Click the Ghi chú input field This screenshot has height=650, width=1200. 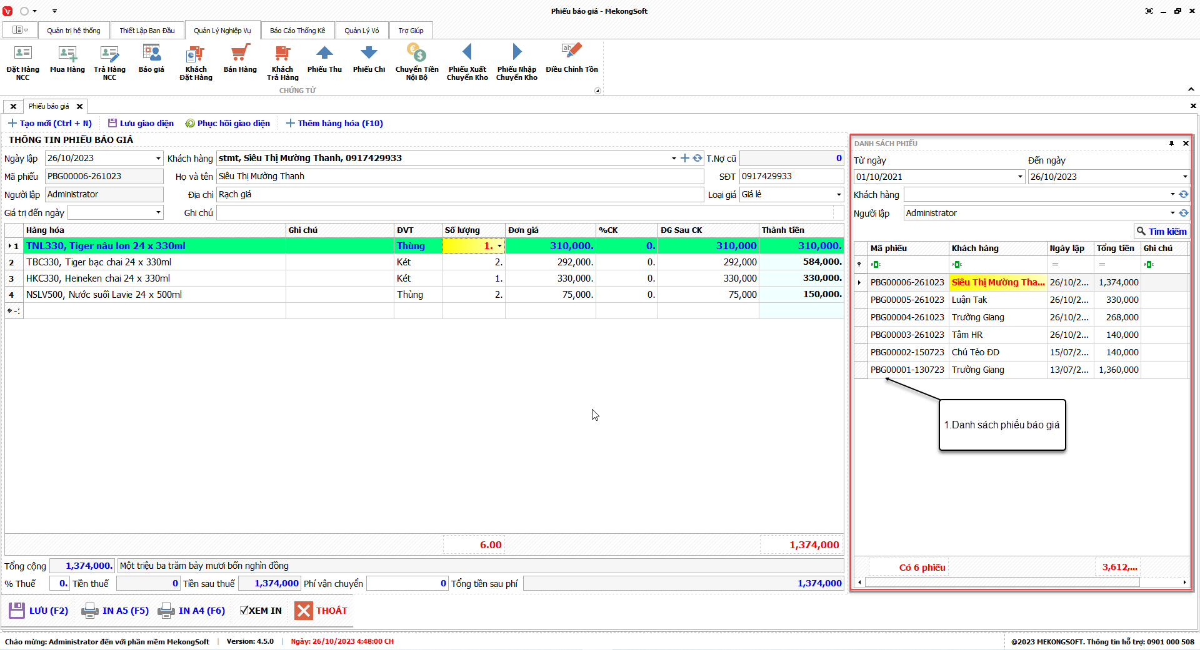pos(525,213)
